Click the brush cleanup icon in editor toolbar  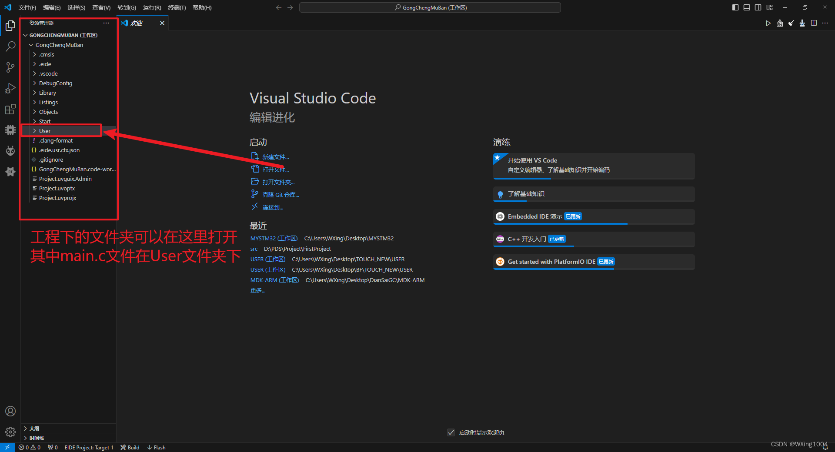(x=791, y=23)
